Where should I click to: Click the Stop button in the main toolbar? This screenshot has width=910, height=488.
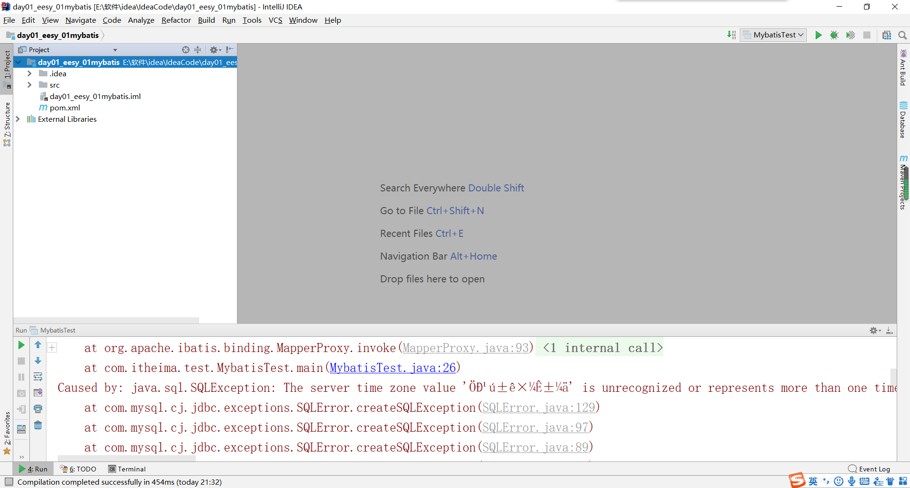[866, 35]
